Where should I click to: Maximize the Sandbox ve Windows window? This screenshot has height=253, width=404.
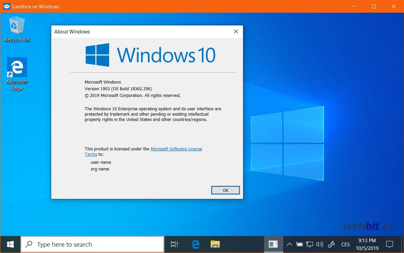(374, 6)
